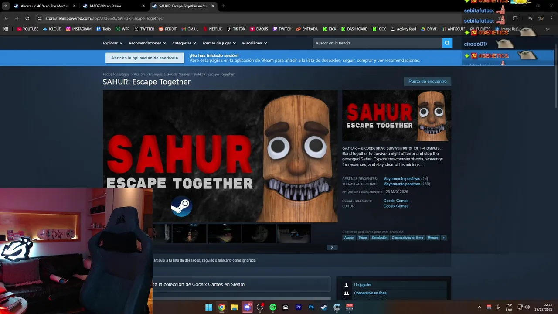Show more bookmarks with overflow chevron

click(x=548, y=29)
